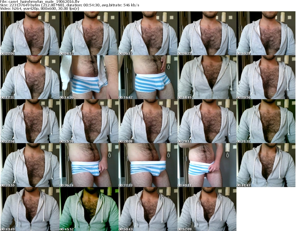
Task: Choose the frame stamped 00:33:55
Action: (30, 165)
